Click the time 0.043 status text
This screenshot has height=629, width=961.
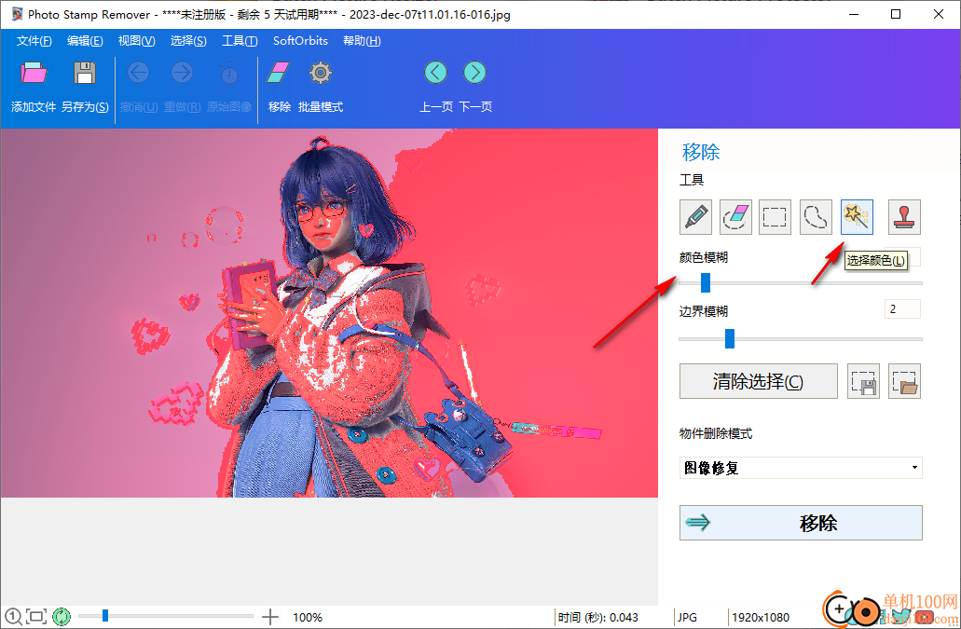click(598, 618)
